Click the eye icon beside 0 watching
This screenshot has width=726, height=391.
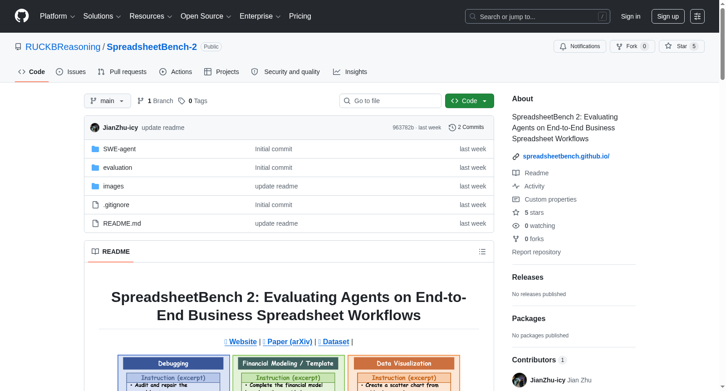click(516, 226)
